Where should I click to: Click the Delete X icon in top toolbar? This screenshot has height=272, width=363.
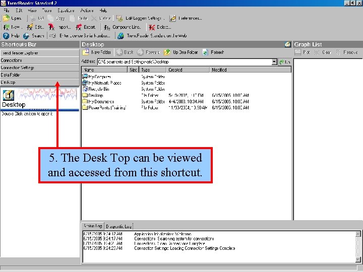pos(94,18)
